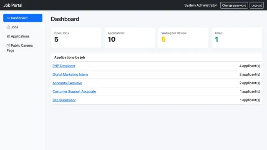267x150 pixels.
Task: Click the Jobs briefcase icon in sidebar
Action: pyautogui.click(x=8, y=27)
